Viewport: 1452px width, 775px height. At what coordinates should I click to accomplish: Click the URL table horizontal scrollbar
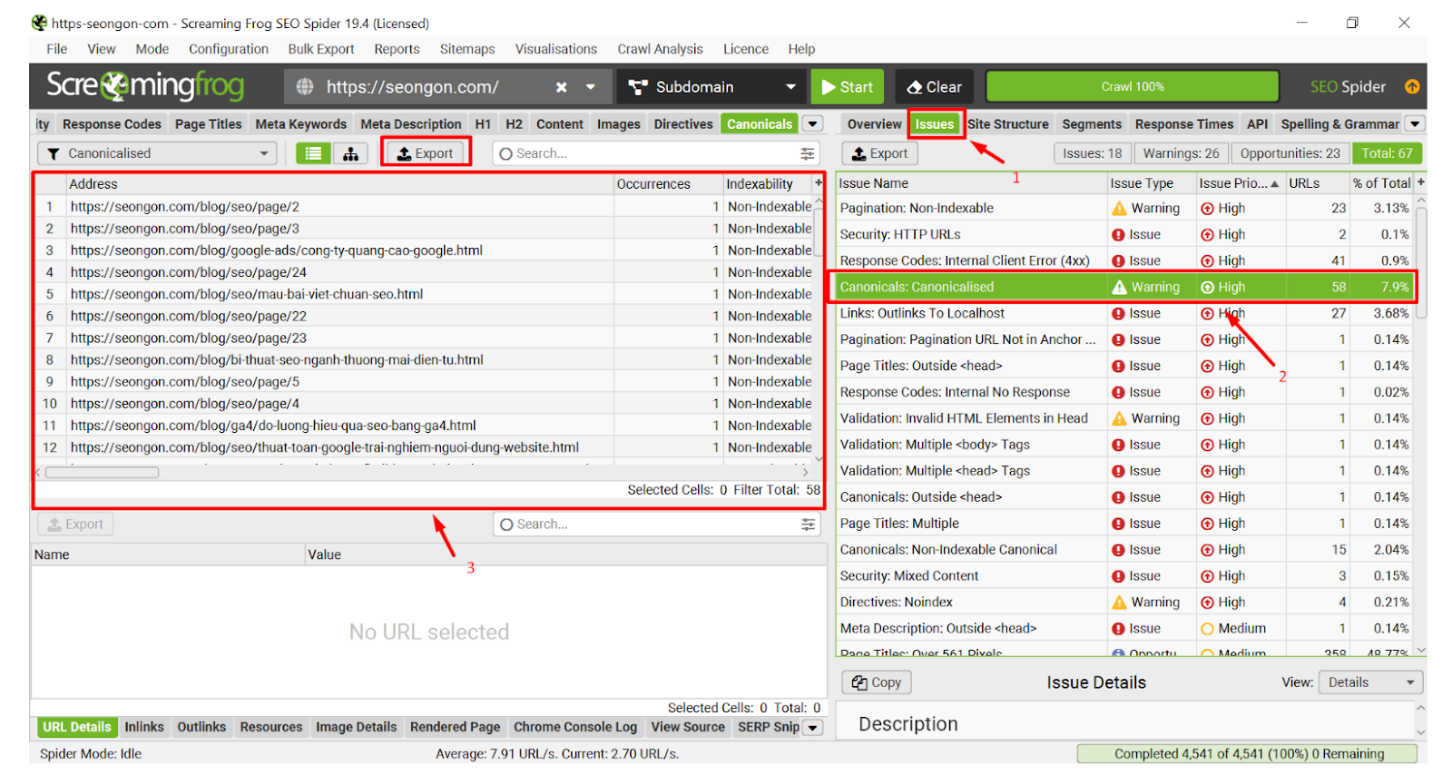[x=102, y=472]
